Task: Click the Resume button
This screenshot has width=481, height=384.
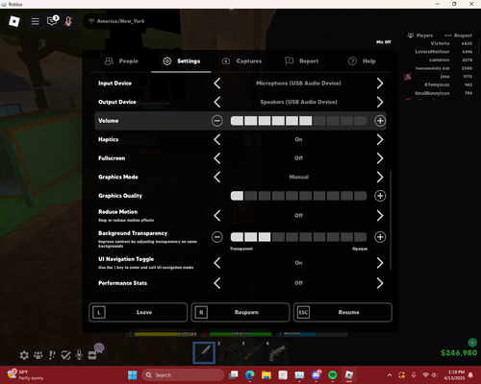Action: click(342, 312)
